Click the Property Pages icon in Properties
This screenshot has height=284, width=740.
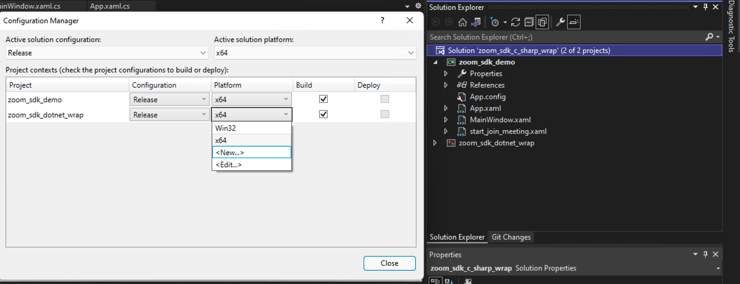click(x=468, y=281)
